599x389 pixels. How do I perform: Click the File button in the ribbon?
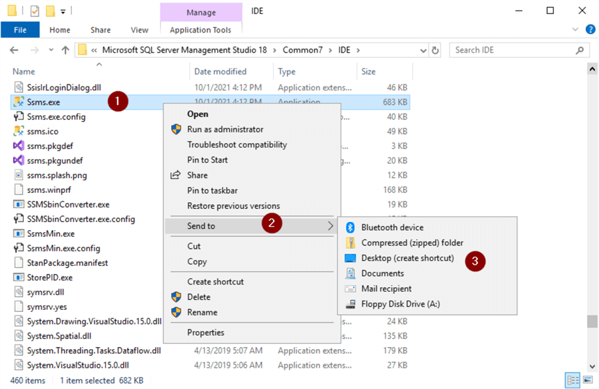[20, 30]
